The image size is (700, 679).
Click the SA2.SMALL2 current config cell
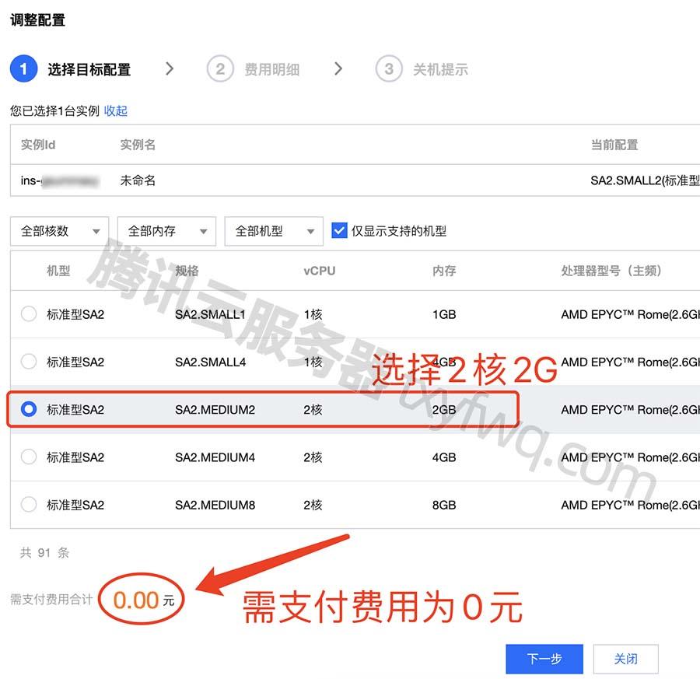pyautogui.click(x=645, y=180)
